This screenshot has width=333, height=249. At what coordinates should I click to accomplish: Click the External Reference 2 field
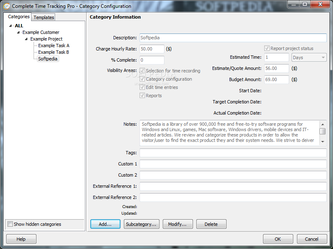tap(233, 197)
